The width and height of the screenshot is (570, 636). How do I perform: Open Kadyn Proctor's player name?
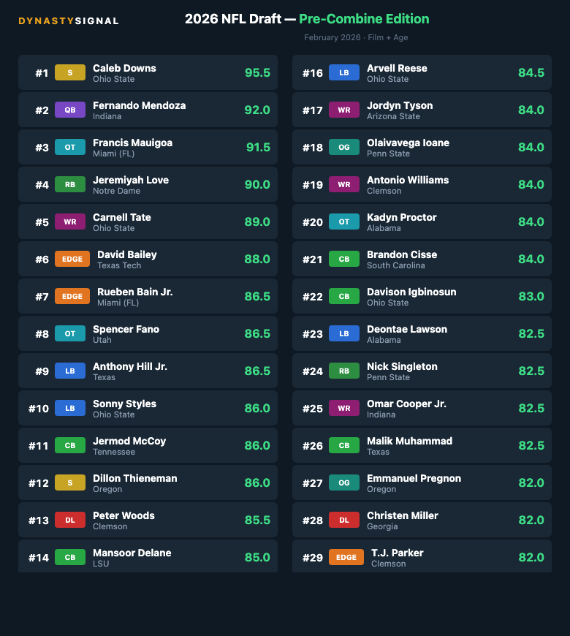click(401, 217)
